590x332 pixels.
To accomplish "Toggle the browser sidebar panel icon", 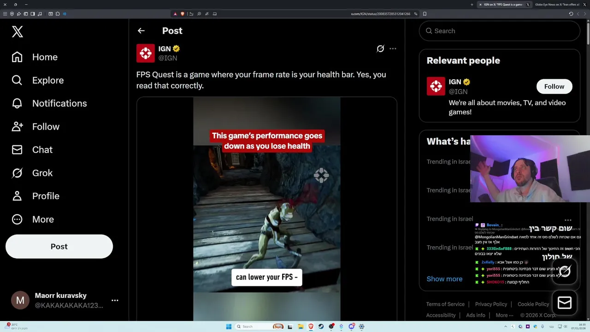I will [x=33, y=14].
